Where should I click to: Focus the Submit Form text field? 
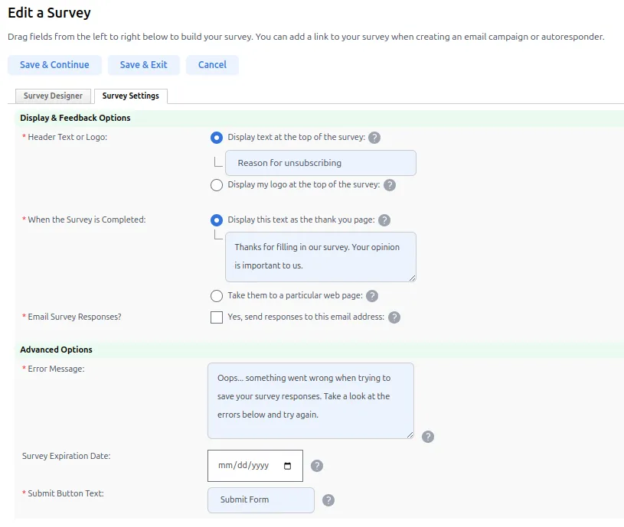(x=261, y=500)
